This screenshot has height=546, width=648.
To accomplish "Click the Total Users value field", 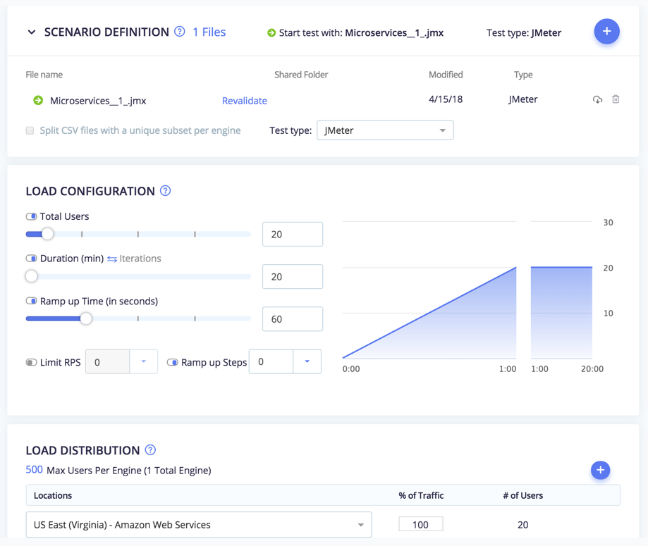I will 293,234.
